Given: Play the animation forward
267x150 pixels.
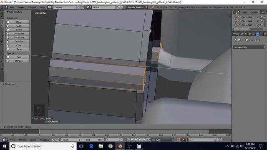Looking at the screenshot, I should 140,140.
